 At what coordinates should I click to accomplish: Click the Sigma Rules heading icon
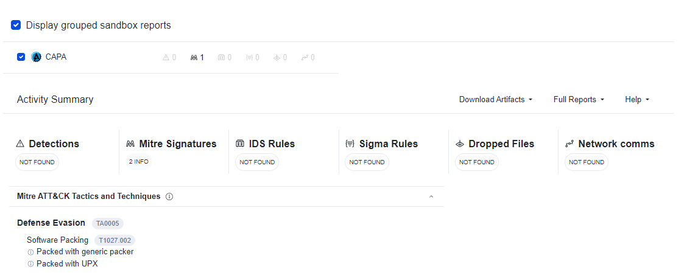click(350, 144)
